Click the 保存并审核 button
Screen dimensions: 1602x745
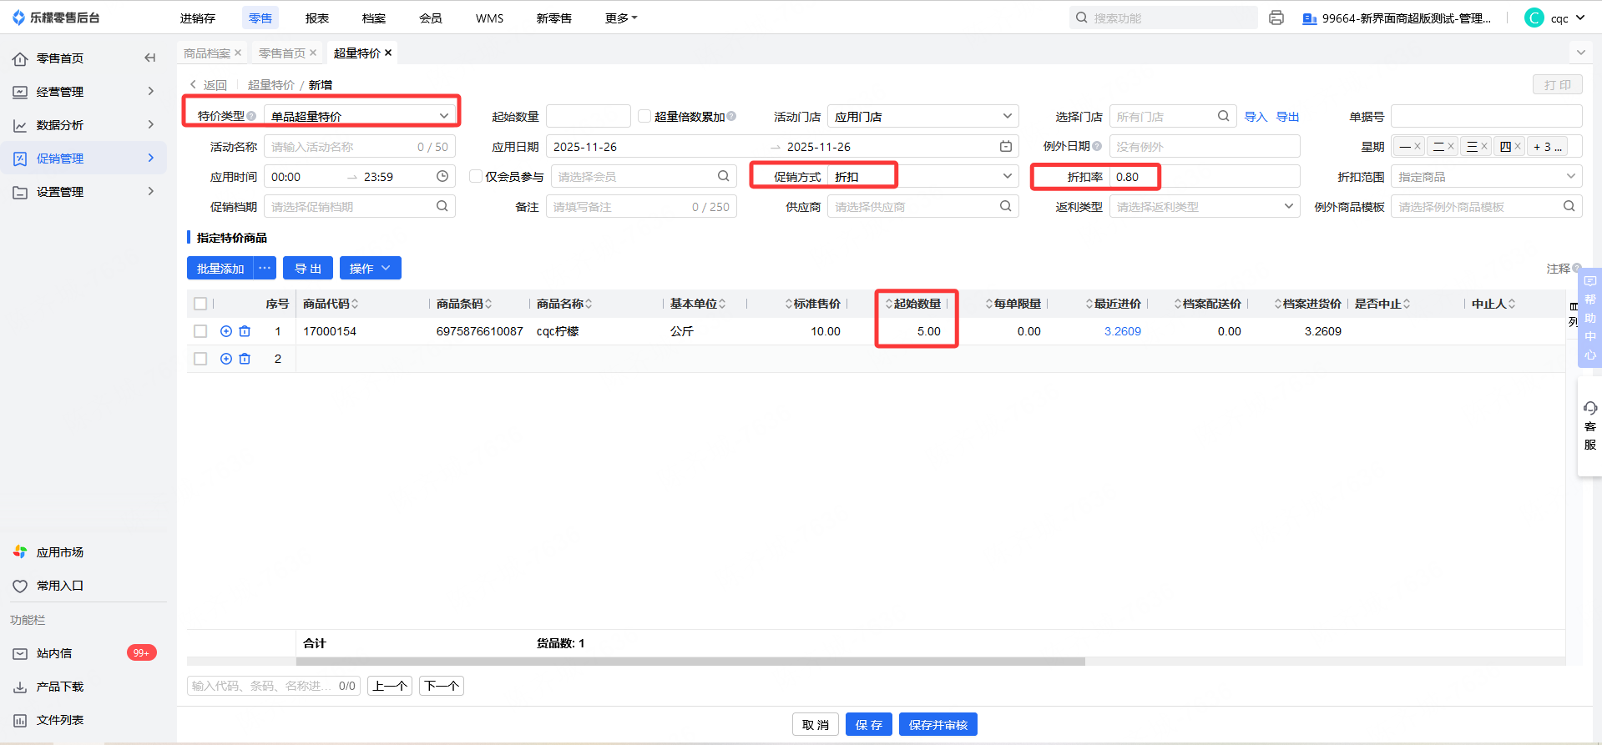pyautogui.click(x=938, y=724)
